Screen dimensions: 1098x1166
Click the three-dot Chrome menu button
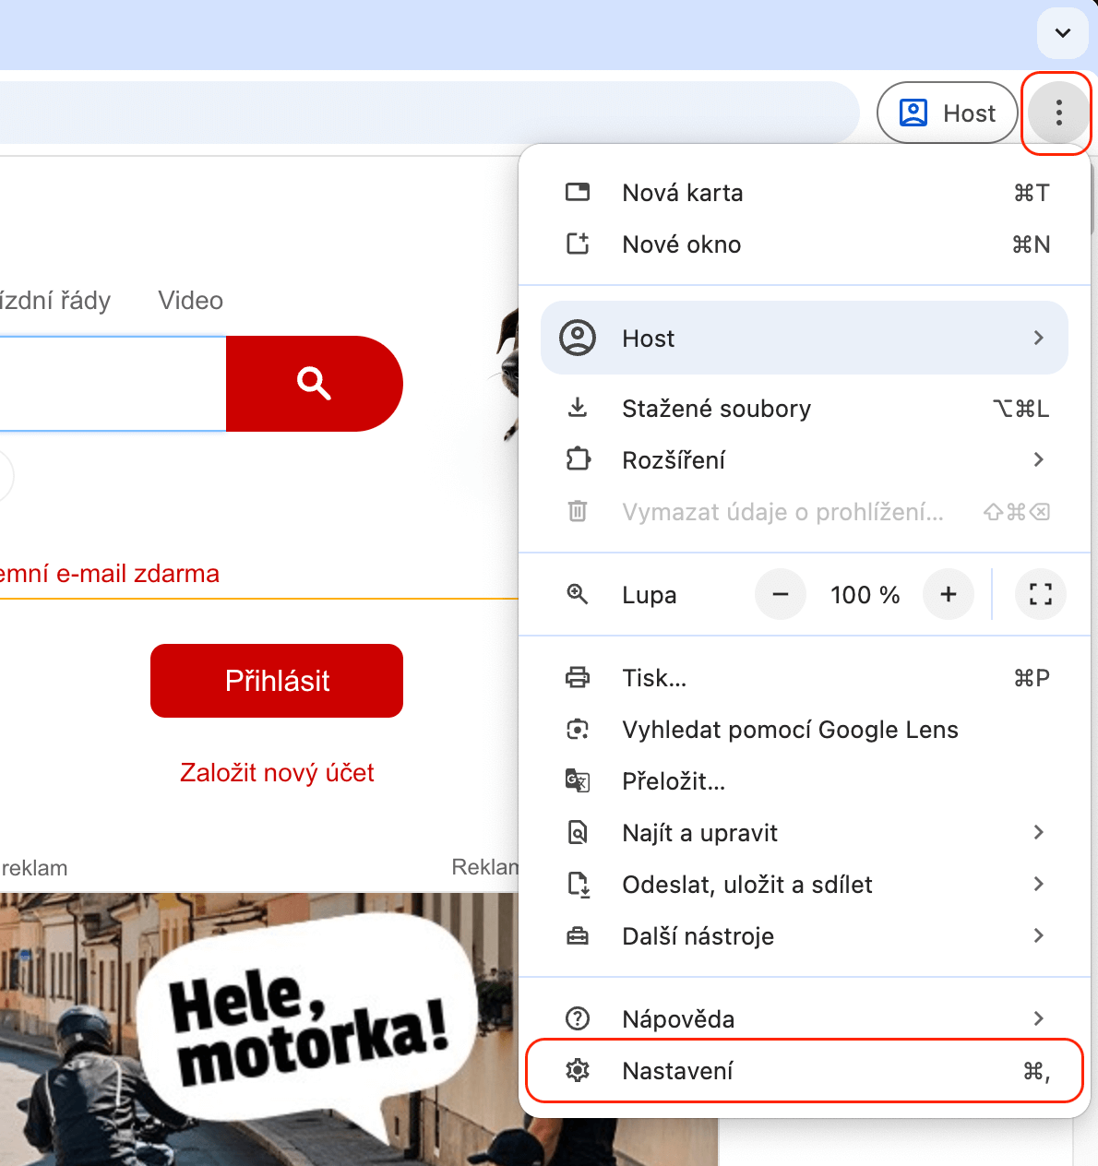(x=1057, y=113)
